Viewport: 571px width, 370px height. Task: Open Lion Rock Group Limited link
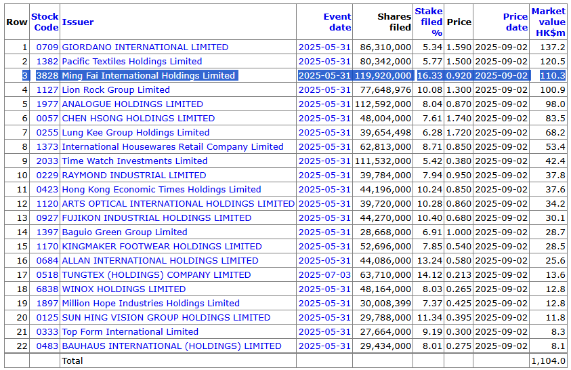coord(116,89)
